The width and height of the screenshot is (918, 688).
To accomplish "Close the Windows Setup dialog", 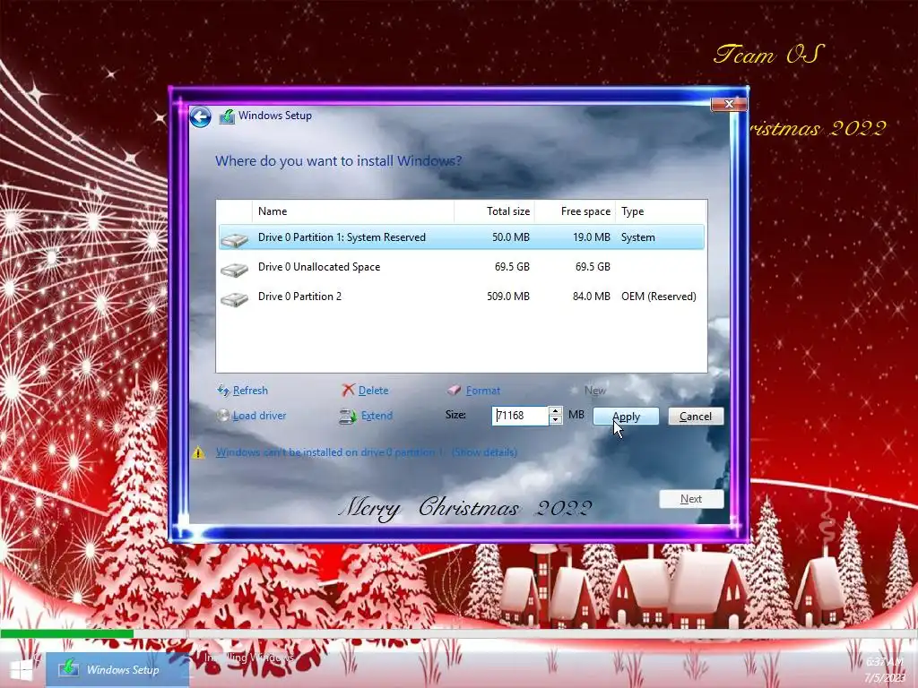I will click(729, 104).
